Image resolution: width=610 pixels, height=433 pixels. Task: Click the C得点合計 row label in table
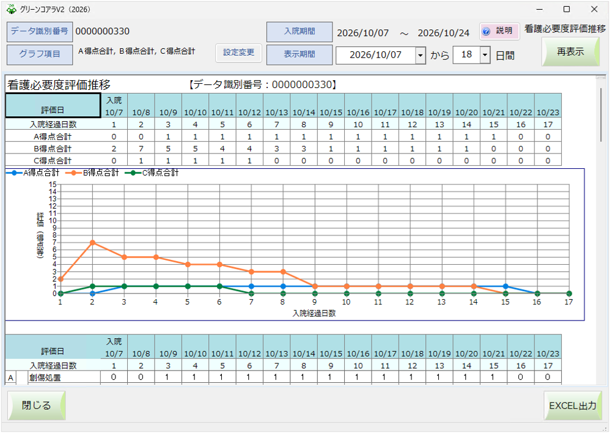[53, 160]
